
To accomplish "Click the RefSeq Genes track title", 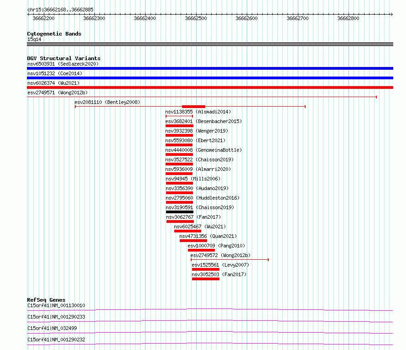I will point(47,300).
